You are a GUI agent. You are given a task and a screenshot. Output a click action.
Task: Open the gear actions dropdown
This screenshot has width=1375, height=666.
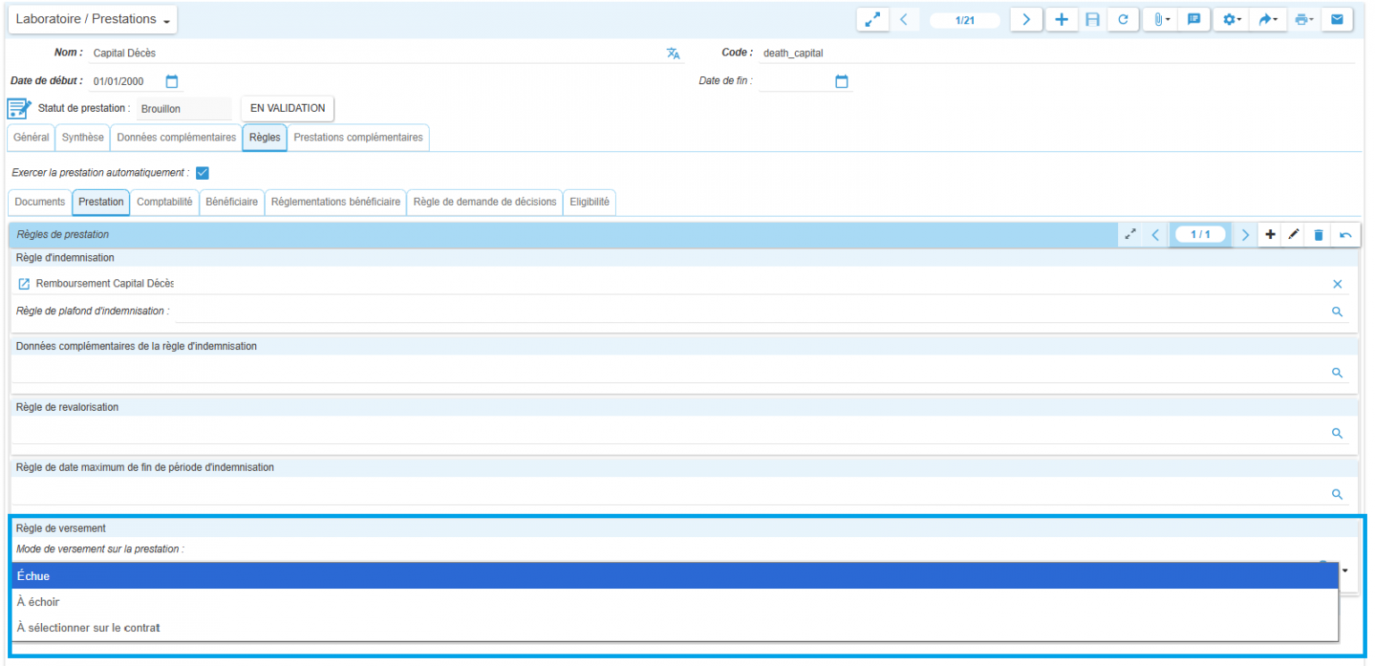(1232, 20)
